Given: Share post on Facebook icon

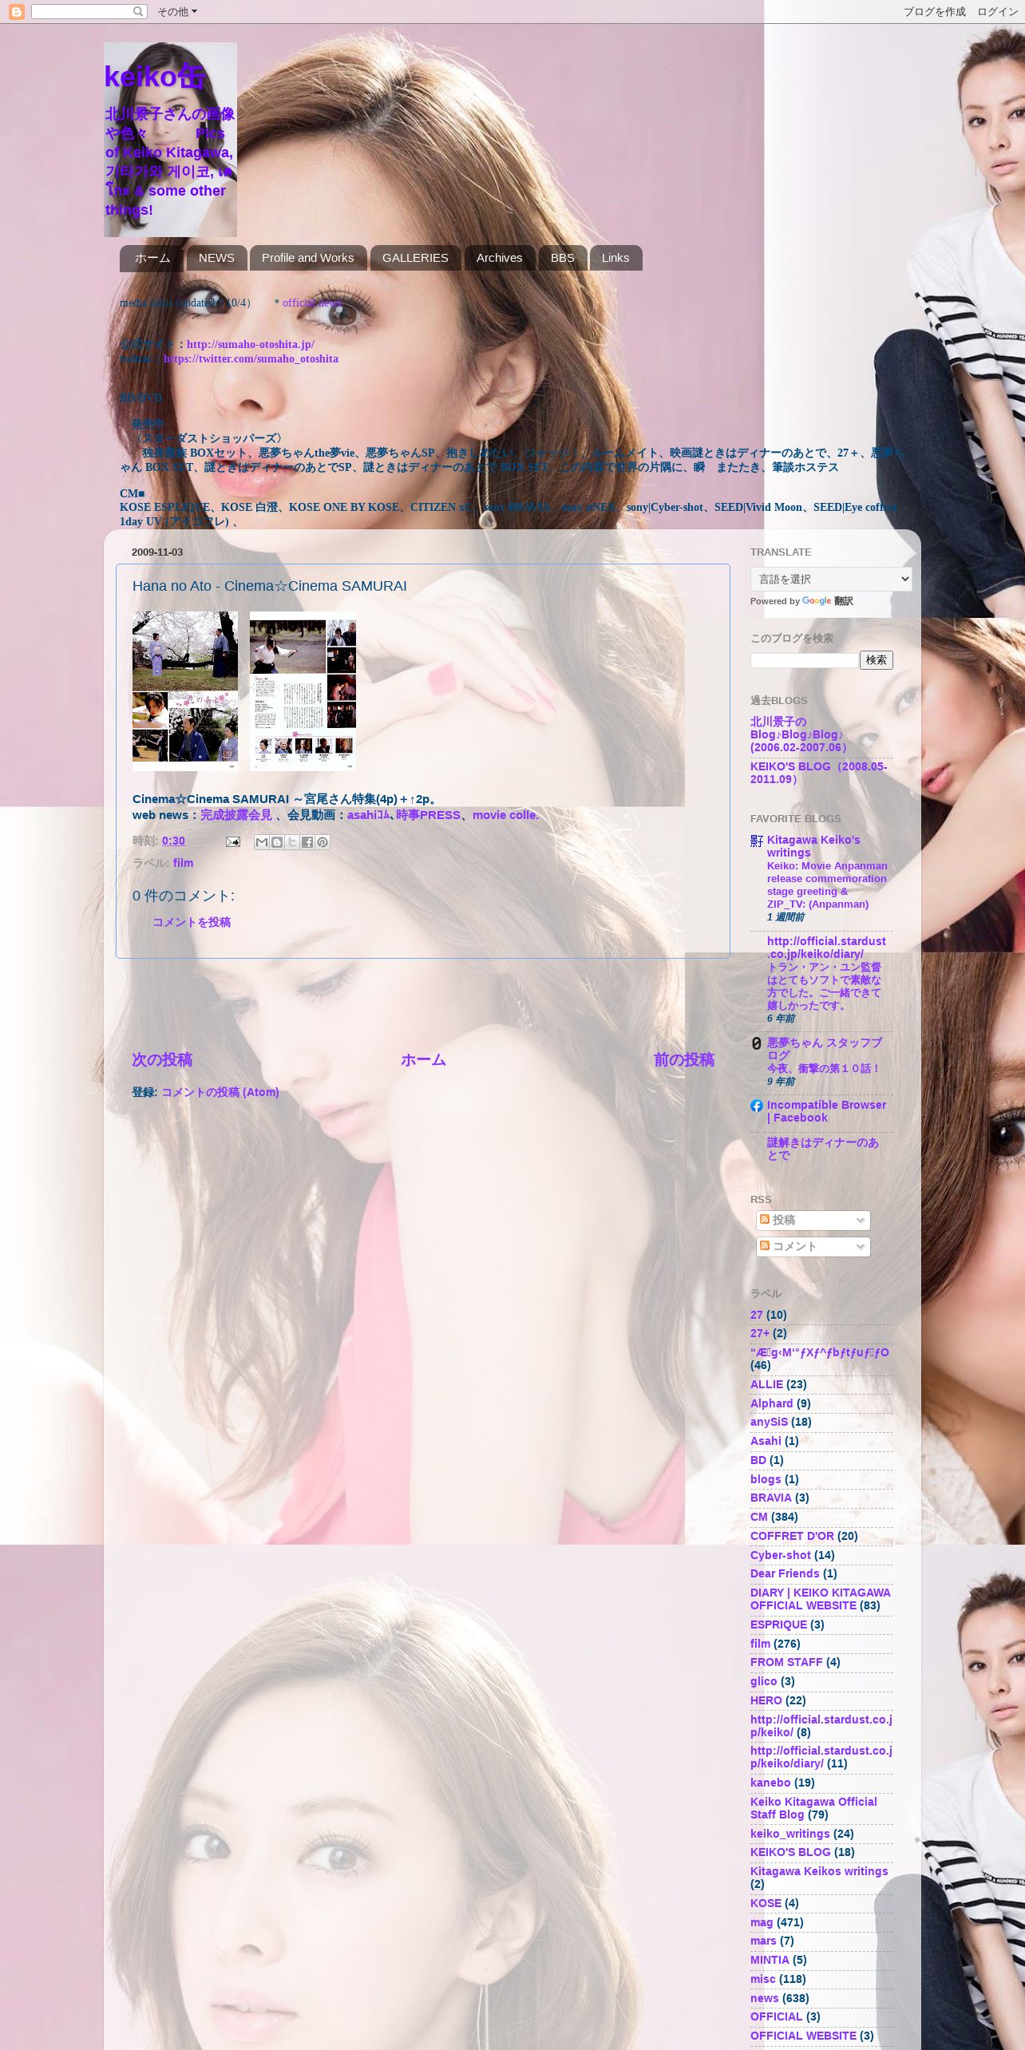Looking at the screenshot, I should 307,841.
